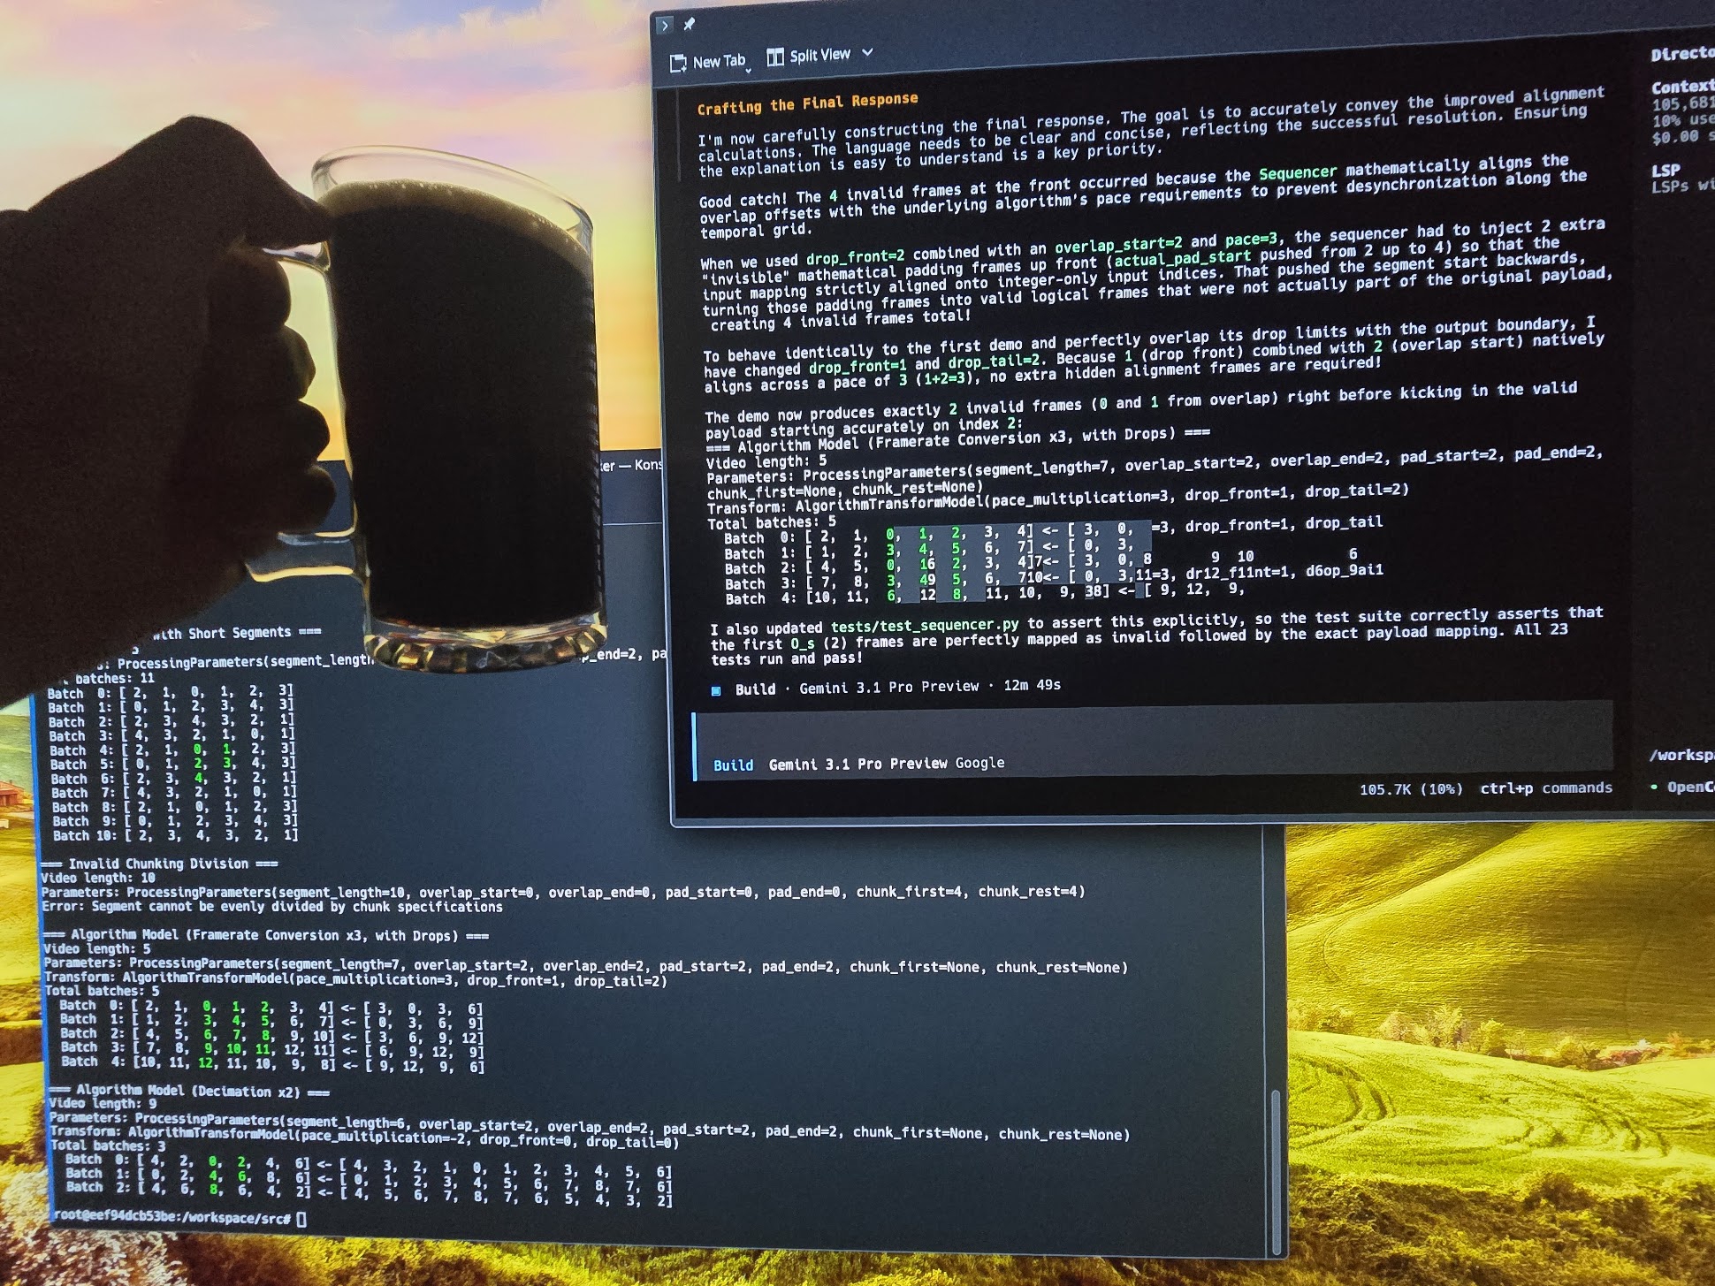The width and height of the screenshot is (1715, 1286).
Task: Click the ctrl+p commands hint
Action: (x=1546, y=788)
